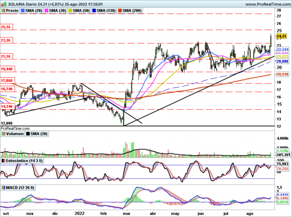Click the Precio legend candlestick icon
This screenshot has height=217, width=292.
pyautogui.click(x=4, y=10)
